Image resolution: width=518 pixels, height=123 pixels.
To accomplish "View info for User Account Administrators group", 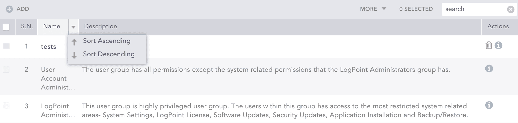I will 489,68.
